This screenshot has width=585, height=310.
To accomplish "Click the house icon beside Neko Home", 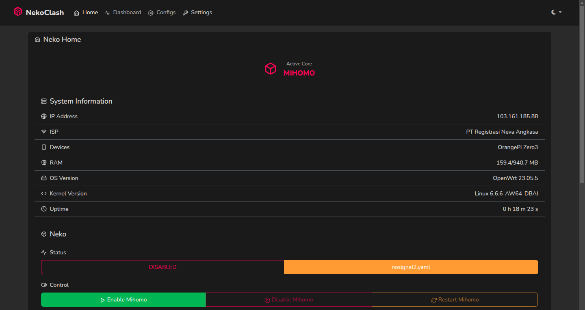I will [37, 40].
